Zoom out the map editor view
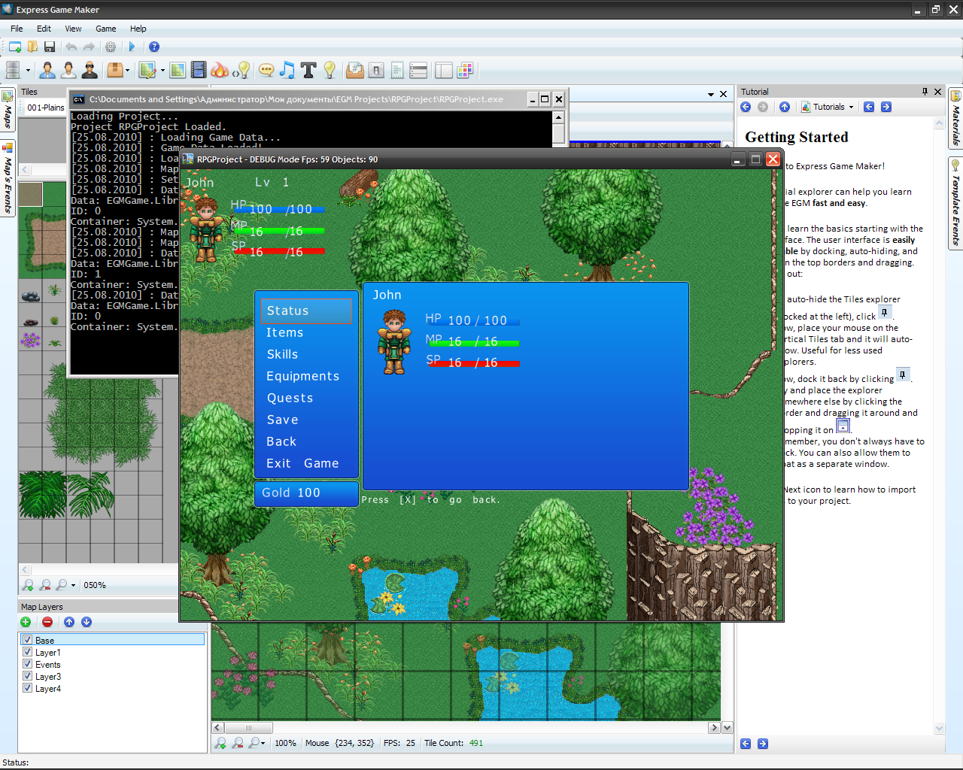The image size is (963, 770). [x=238, y=743]
